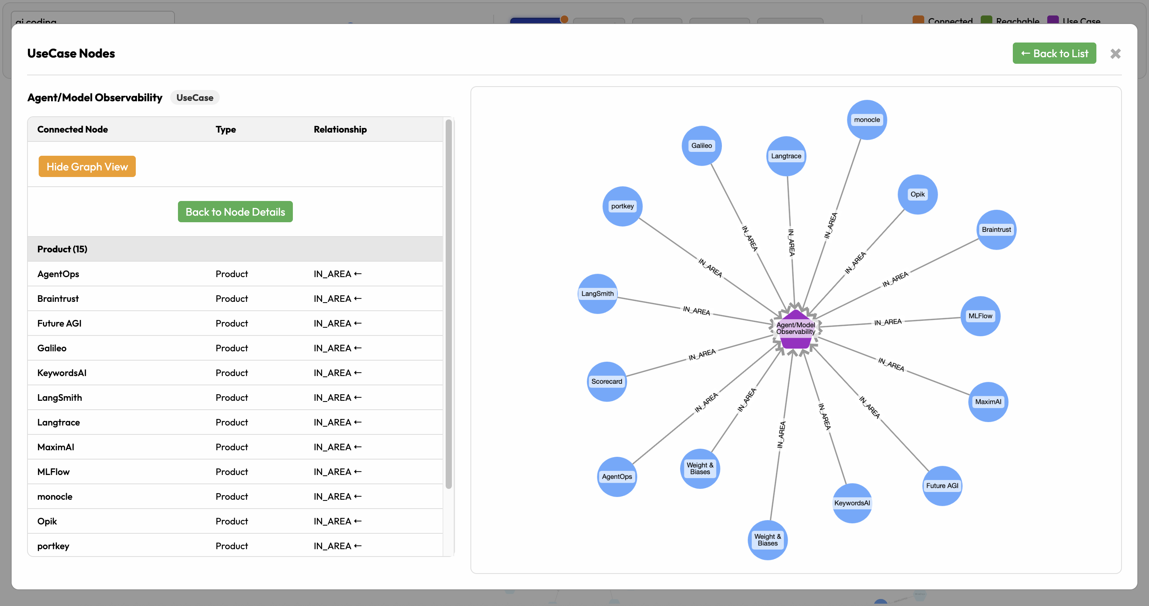Image resolution: width=1149 pixels, height=606 pixels.
Task: Click Hide Graph View button
Action: (87, 167)
